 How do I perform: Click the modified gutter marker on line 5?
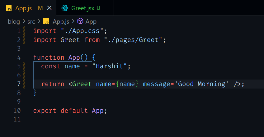pyautogui.click(x=24, y=66)
